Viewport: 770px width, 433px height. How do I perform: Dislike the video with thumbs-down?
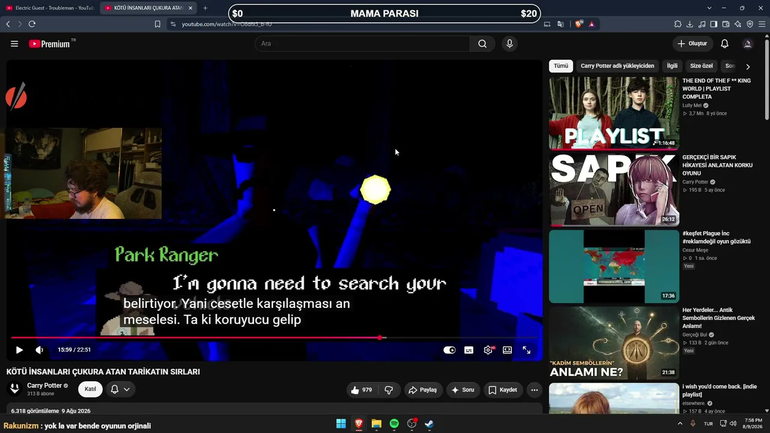[x=389, y=390]
